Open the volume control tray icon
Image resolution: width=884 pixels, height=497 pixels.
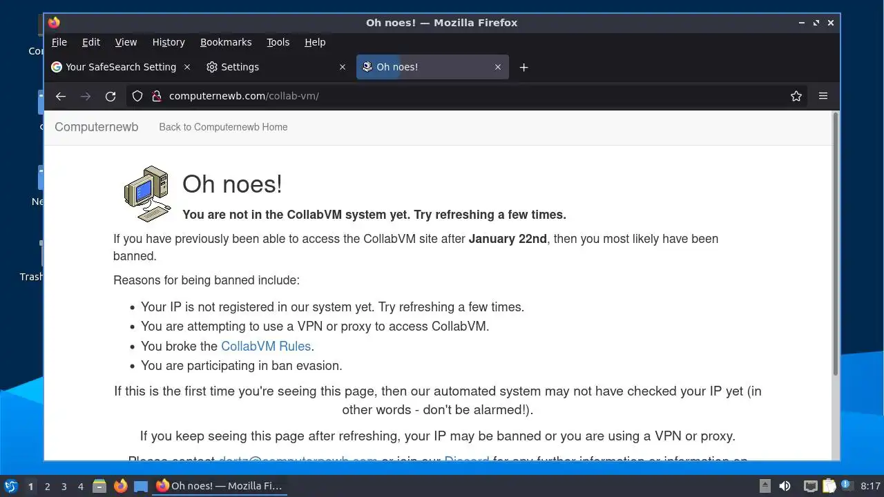click(x=785, y=486)
